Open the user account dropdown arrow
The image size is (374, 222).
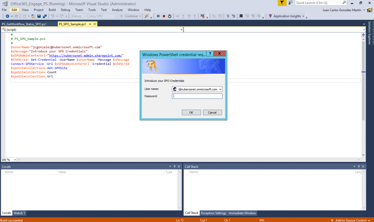pyautogui.click(x=364, y=10)
